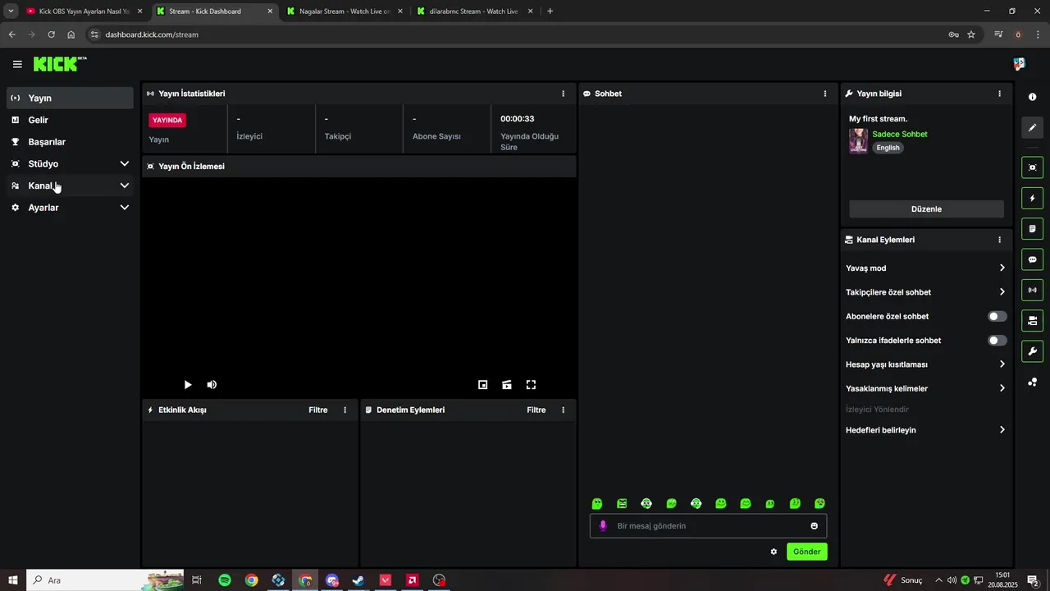Toggle broadcast signal icon in right sidebar
Viewport: 1050px width, 591px height.
click(x=1032, y=290)
